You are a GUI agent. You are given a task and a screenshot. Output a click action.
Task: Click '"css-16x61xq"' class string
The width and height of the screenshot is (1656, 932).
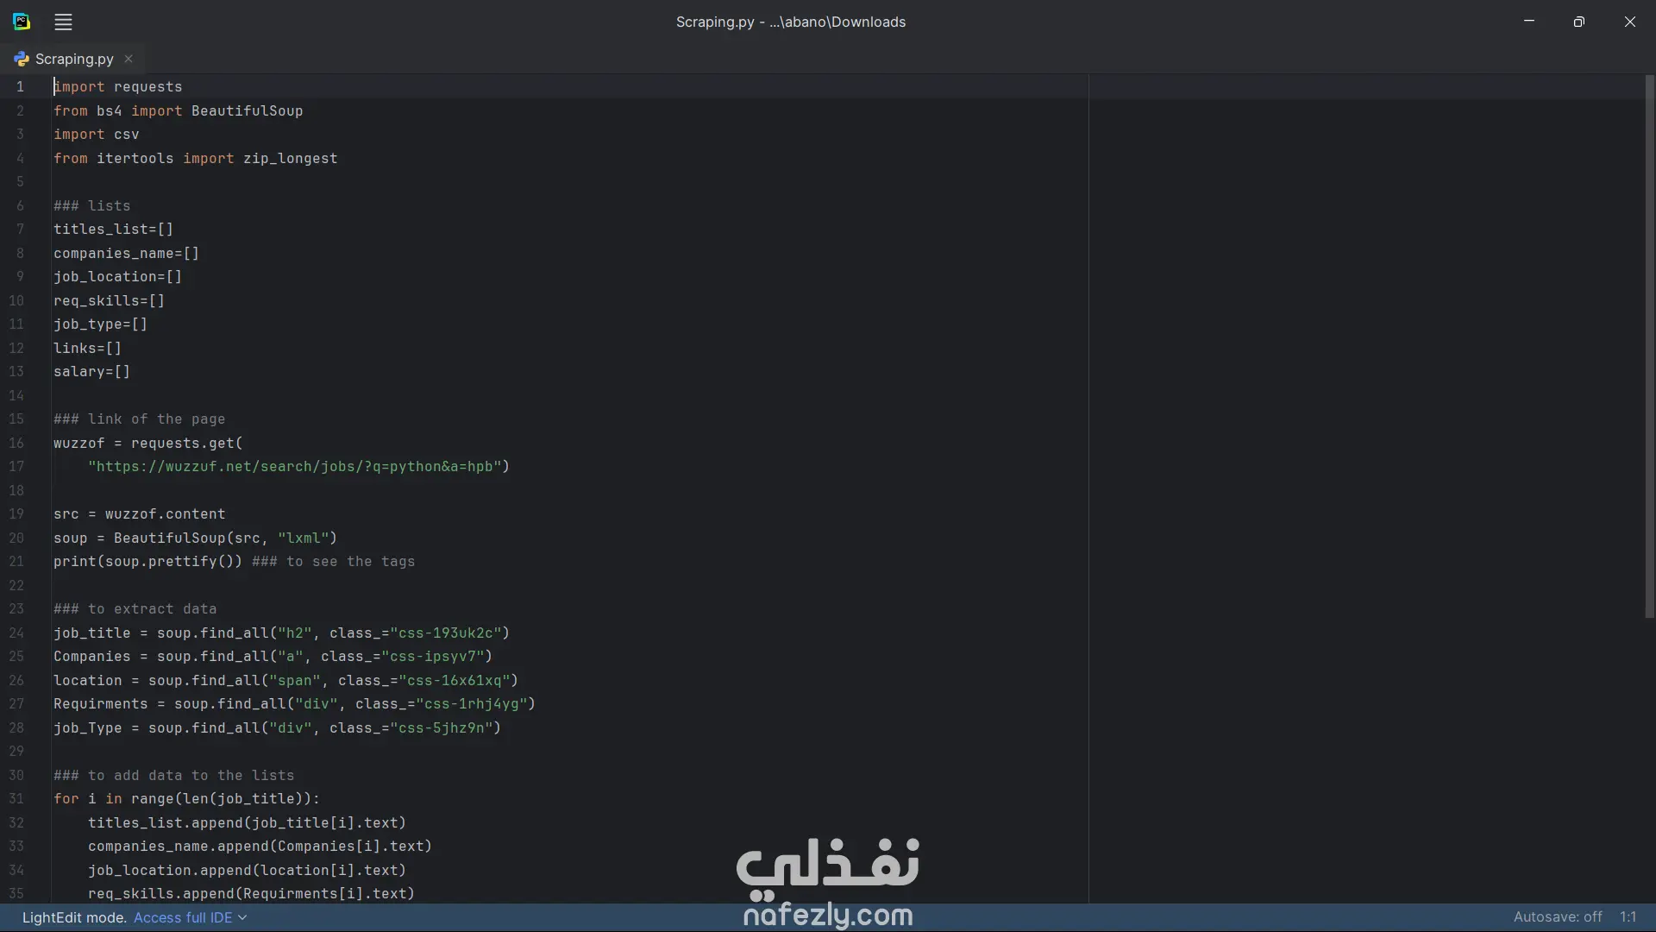pyautogui.click(x=454, y=680)
